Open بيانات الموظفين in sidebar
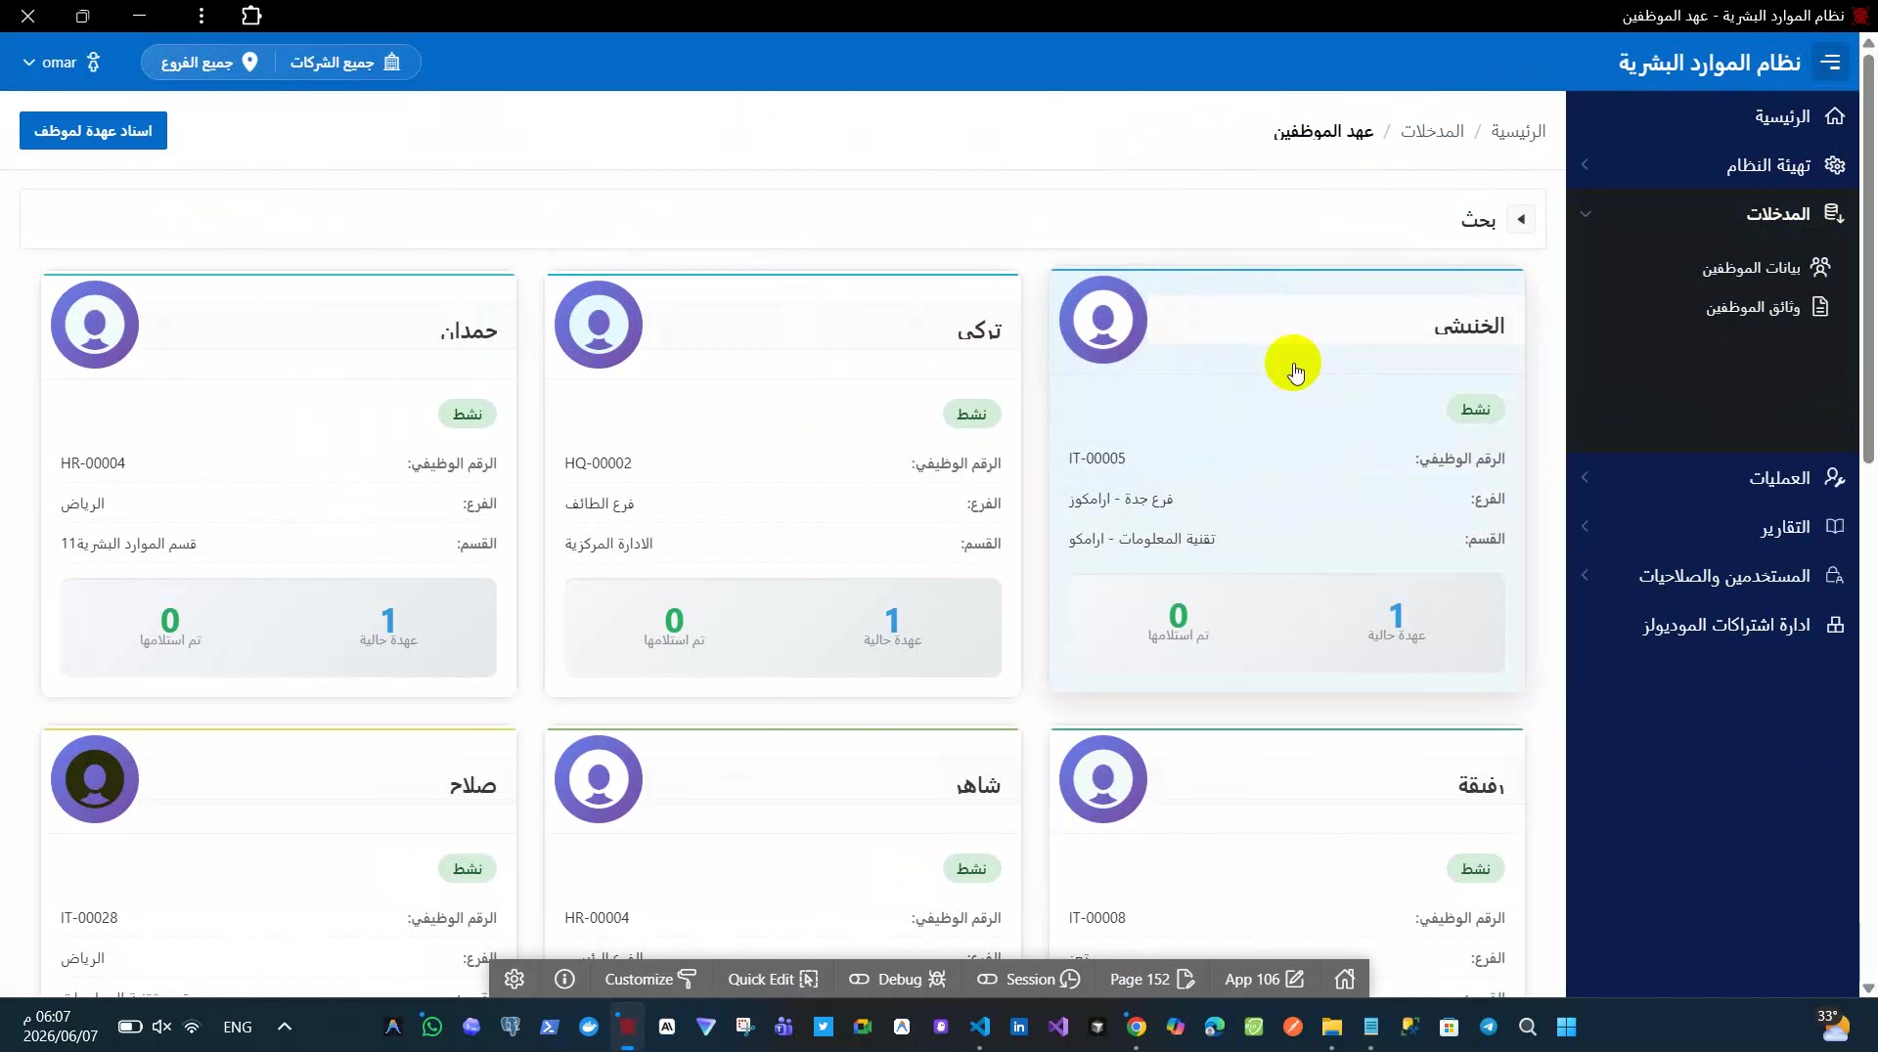Screen dimensions: 1878x1052 click(x=1751, y=268)
